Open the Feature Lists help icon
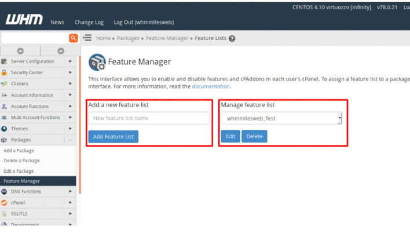The width and height of the screenshot is (410, 233). point(232,38)
